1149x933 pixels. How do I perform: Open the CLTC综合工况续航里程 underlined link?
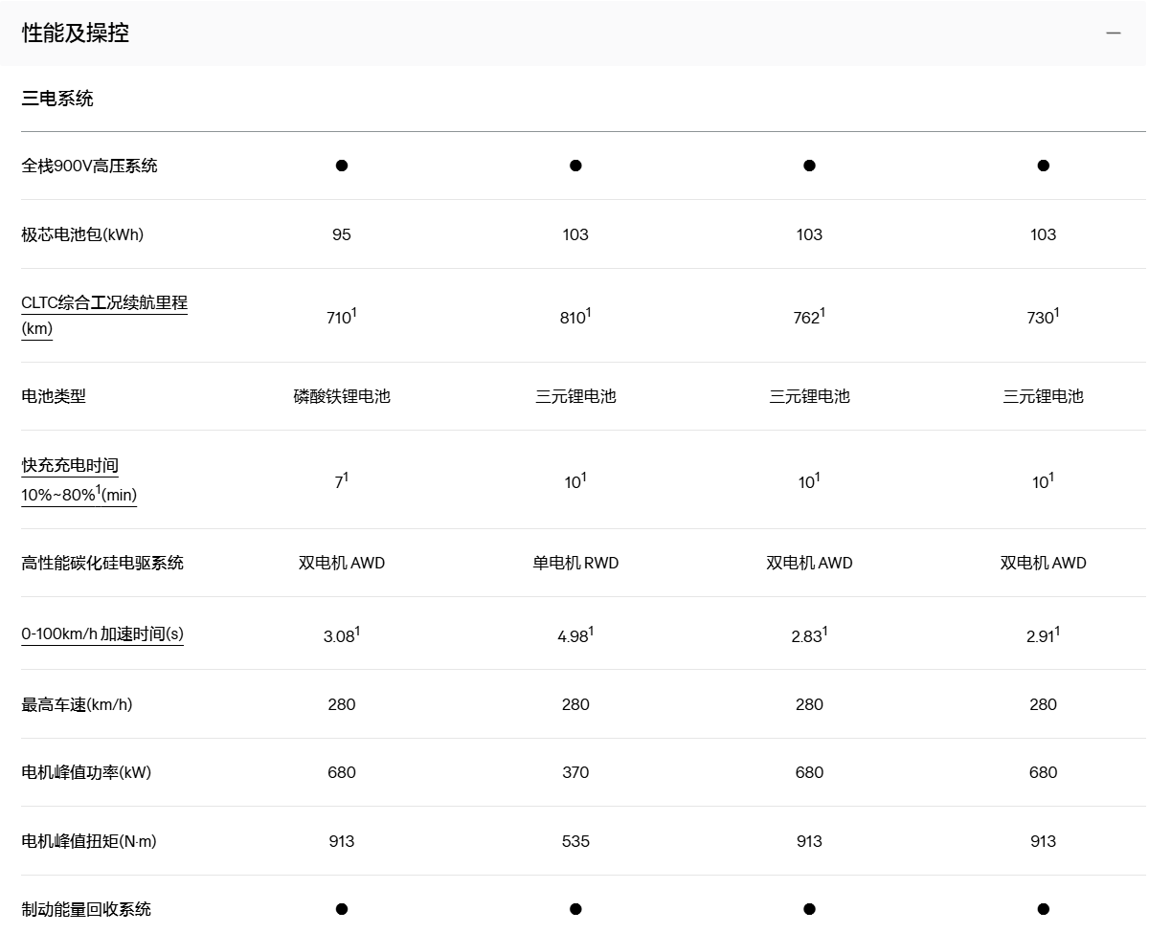pos(104,303)
